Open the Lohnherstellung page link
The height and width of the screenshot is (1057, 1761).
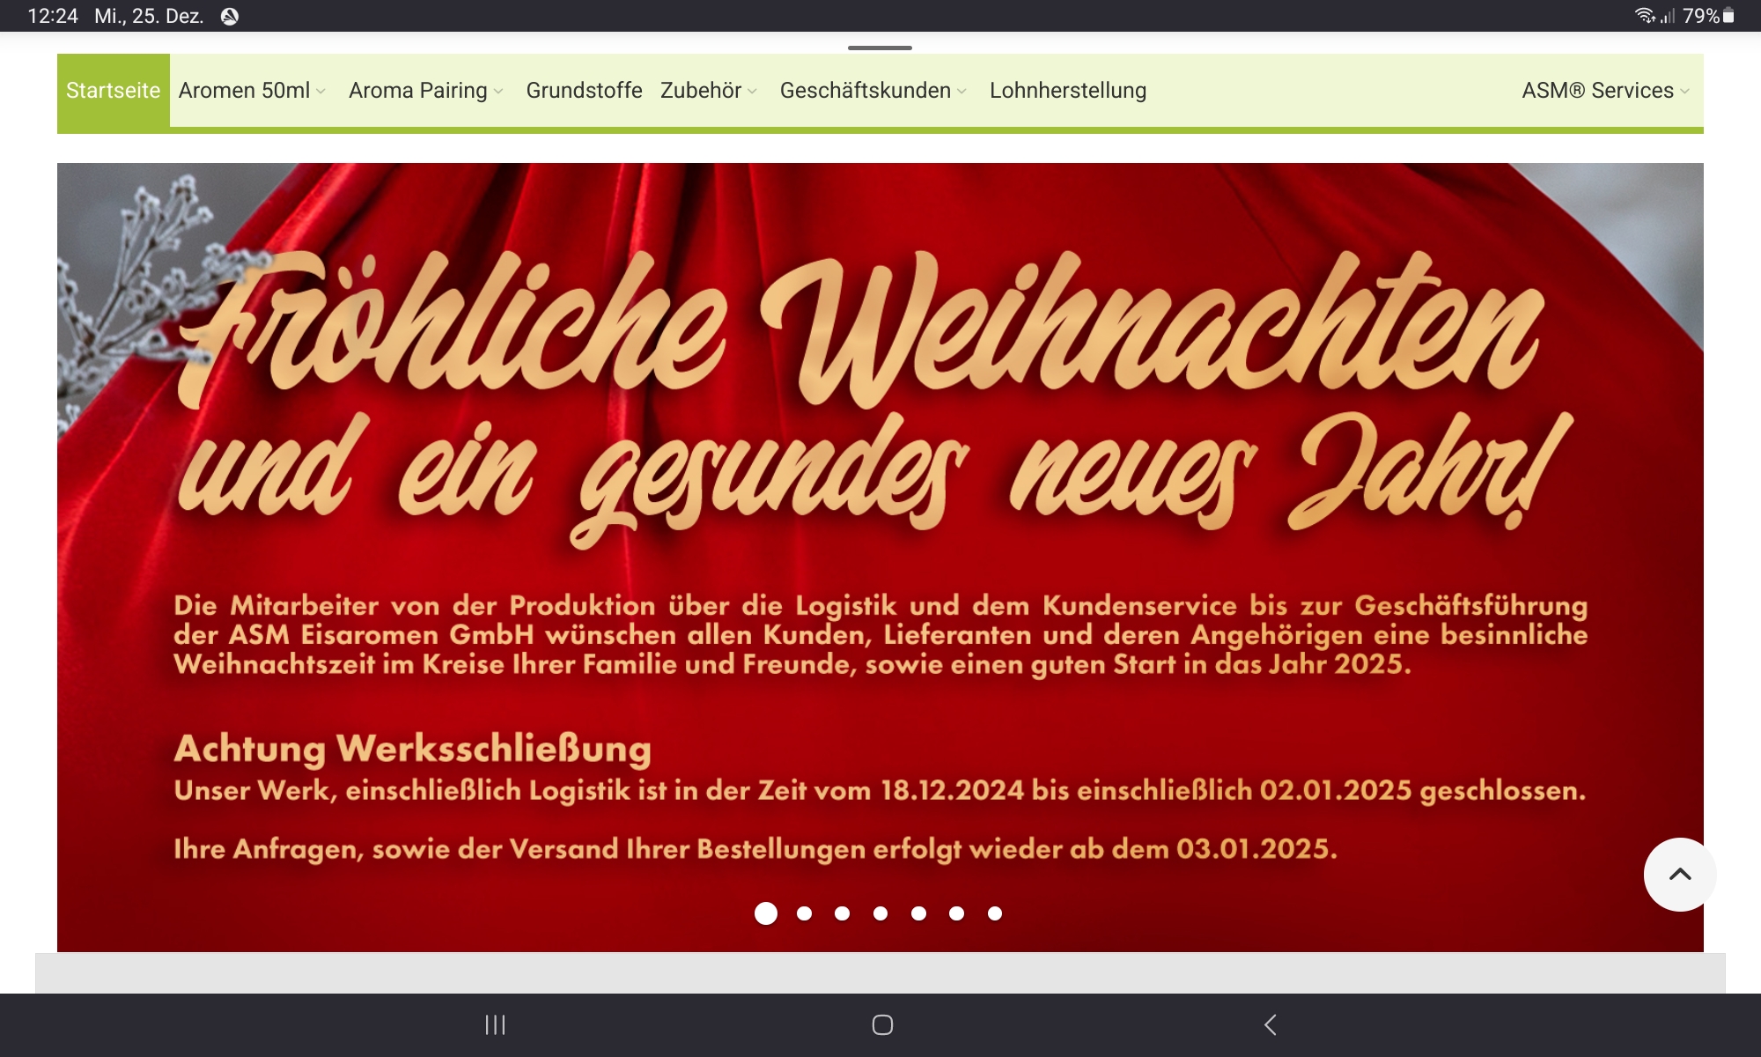tap(1067, 91)
